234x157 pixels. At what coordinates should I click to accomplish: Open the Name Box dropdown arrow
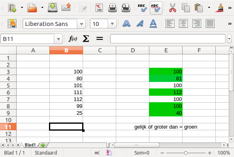[x=58, y=39]
